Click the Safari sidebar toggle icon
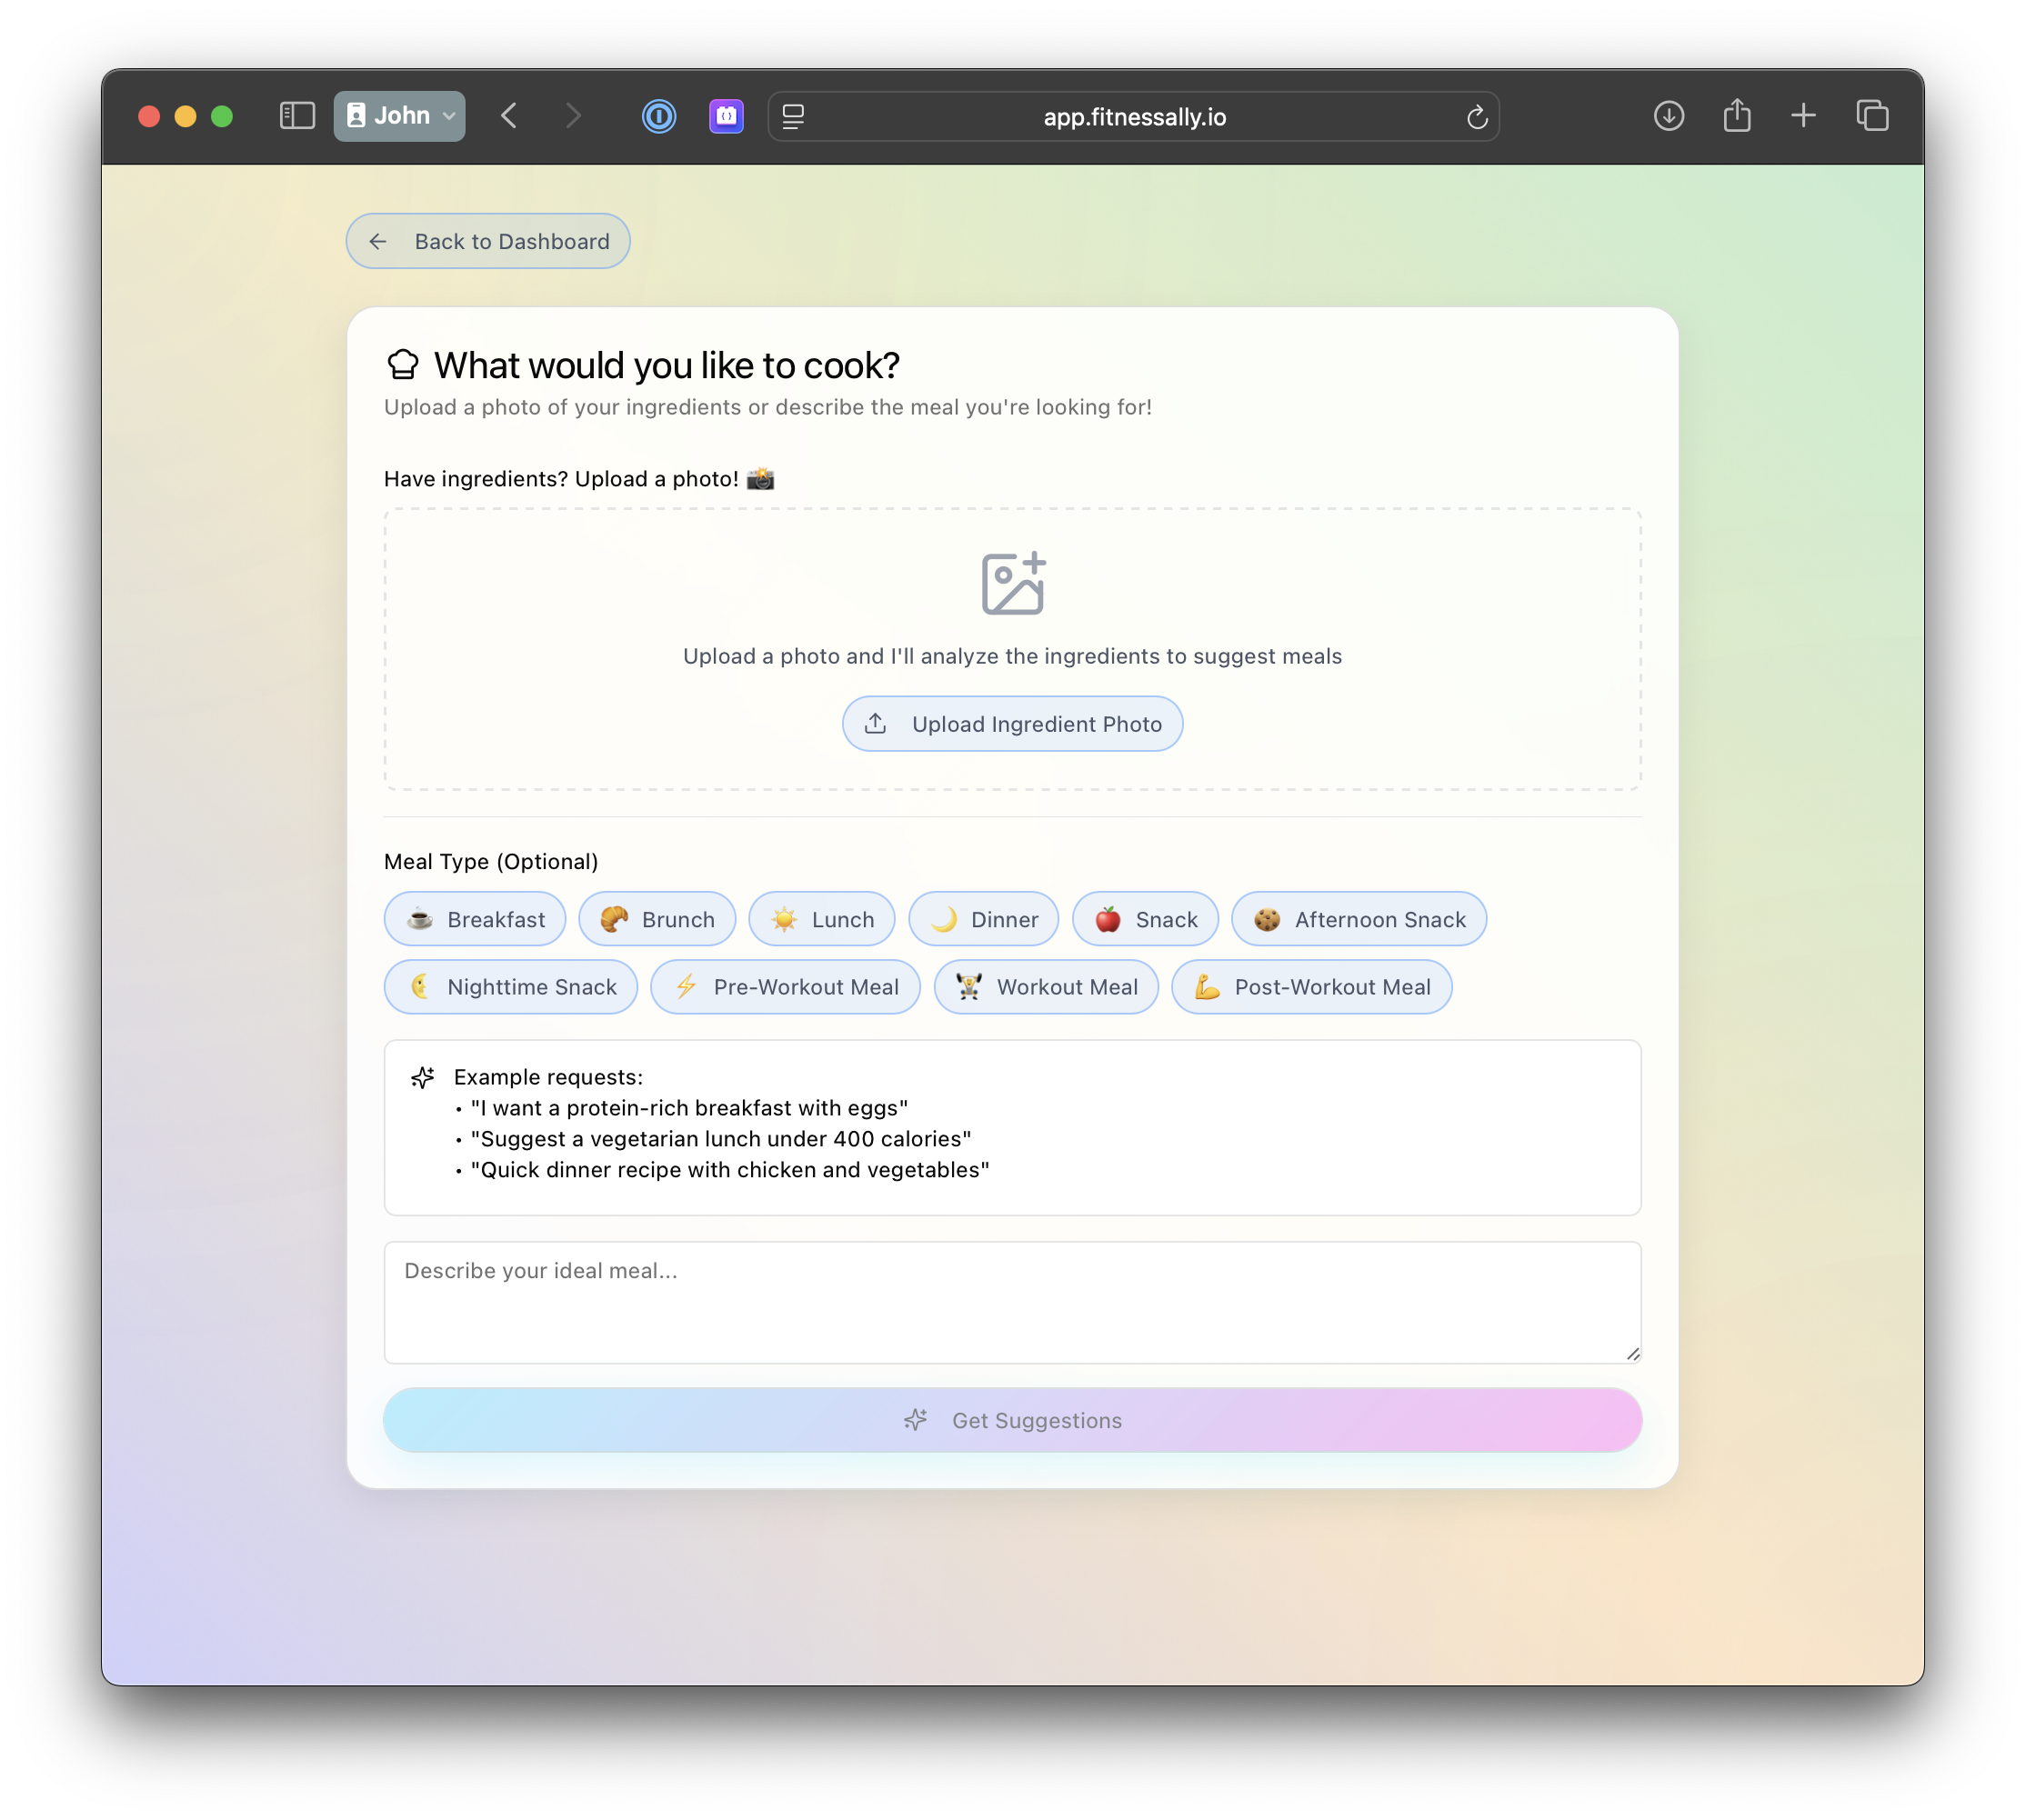Image resolution: width=2026 pixels, height=1820 pixels. pyautogui.click(x=297, y=116)
